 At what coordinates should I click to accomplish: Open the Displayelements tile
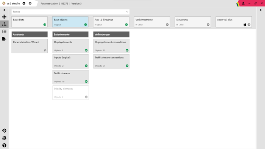point(70,46)
